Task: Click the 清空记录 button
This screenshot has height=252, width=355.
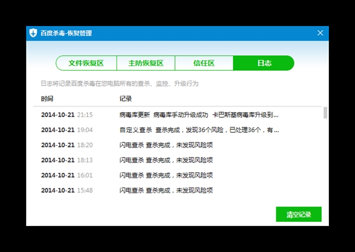Action: tap(299, 214)
